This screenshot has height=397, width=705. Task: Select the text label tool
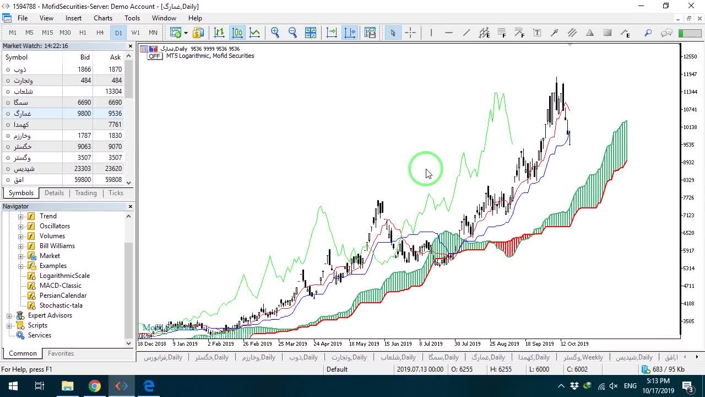pyautogui.click(x=537, y=33)
